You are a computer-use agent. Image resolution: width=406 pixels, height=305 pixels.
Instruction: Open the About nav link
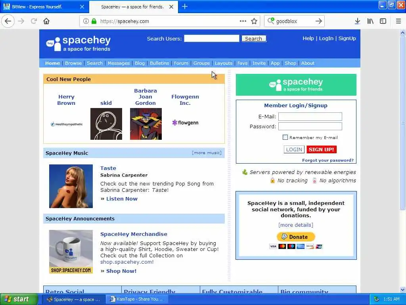tap(308, 63)
